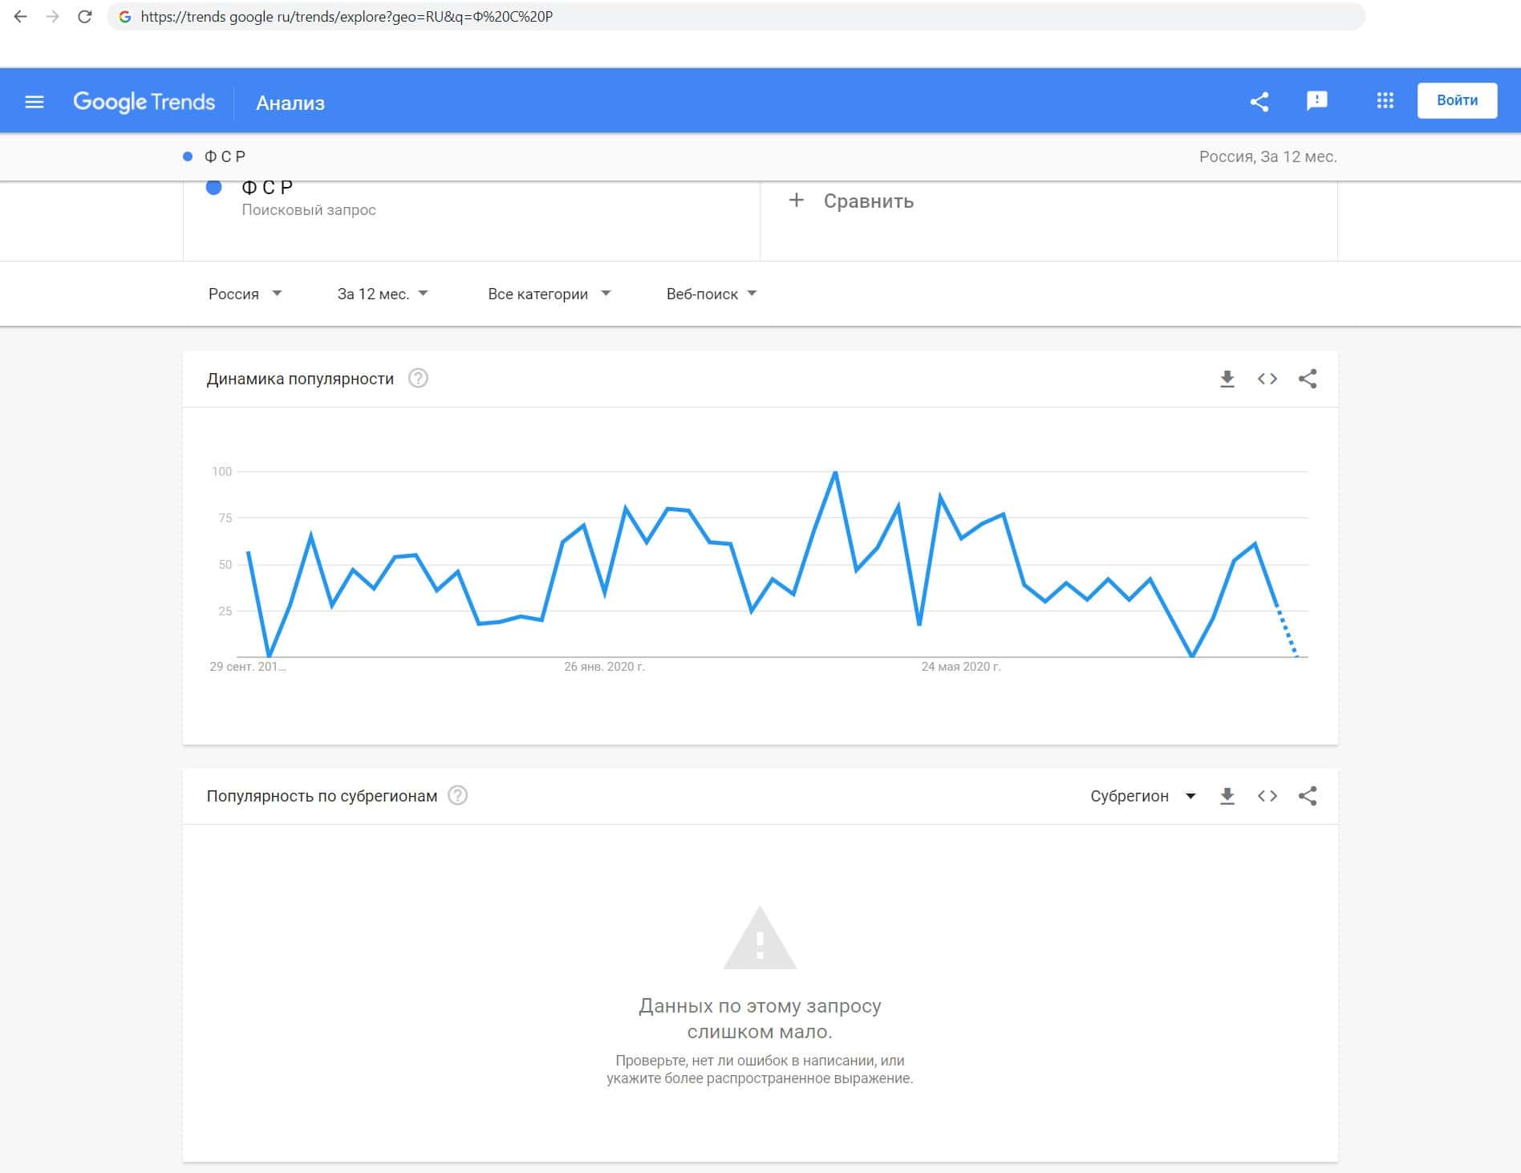Expand the Все категории dropdown
The image size is (1521, 1173).
[x=549, y=294]
